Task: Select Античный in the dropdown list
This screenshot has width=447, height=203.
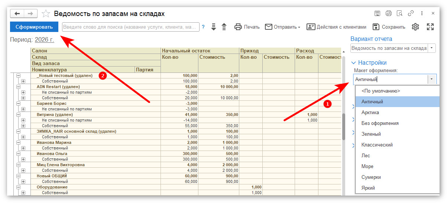Action: pos(397,101)
